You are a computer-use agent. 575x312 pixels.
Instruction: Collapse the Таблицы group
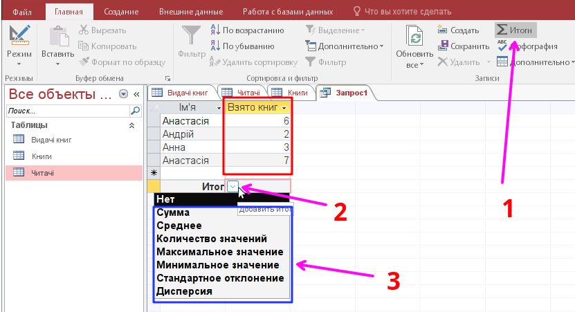[x=131, y=125]
